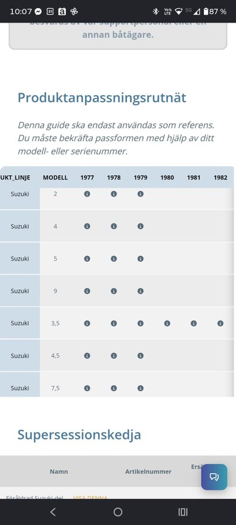The width and height of the screenshot is (236, 525).
Task: Tap info icon for Suzuki 7,5 in 1979
Action: 140,388
